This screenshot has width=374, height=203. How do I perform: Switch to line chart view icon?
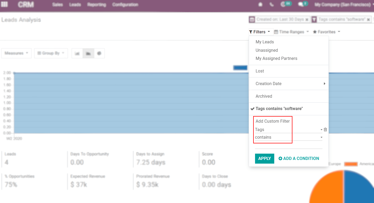pyautogui.click(x=88, y=53)
